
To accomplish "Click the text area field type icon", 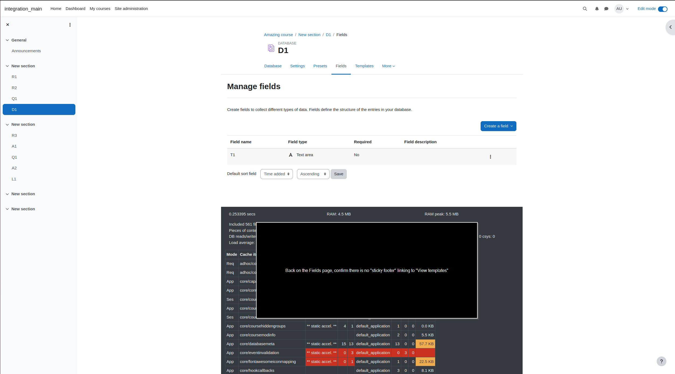I will (x=291, y=155).
